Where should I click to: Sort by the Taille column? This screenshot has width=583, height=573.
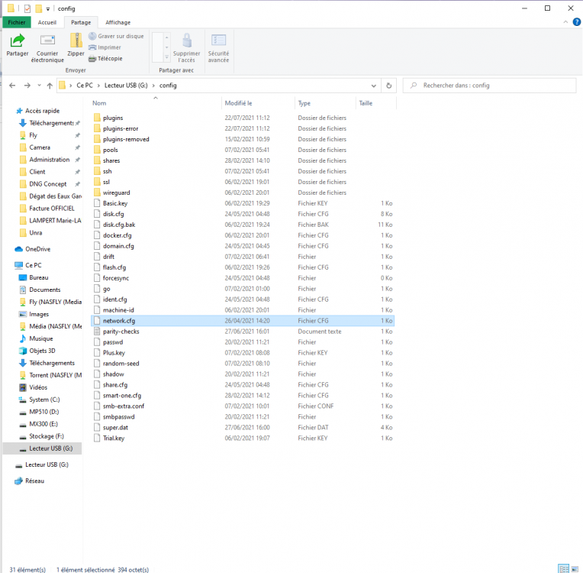point(366,103)
